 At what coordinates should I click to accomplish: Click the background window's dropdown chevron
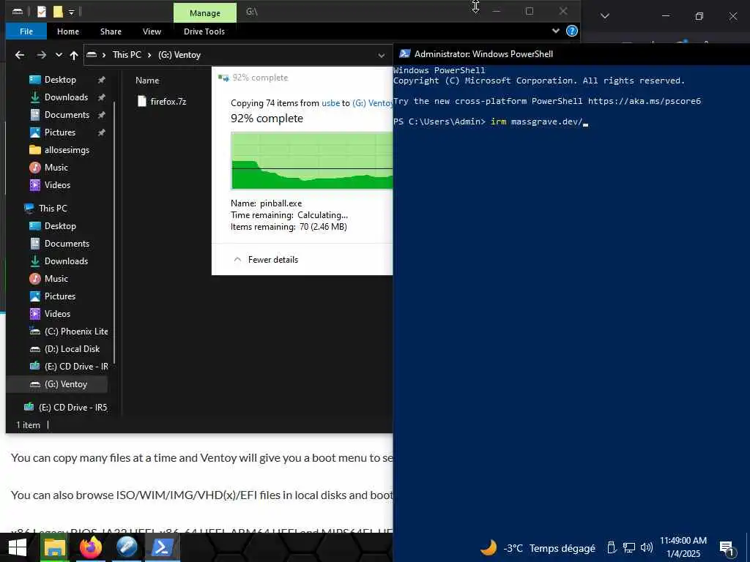coord(605,16)
